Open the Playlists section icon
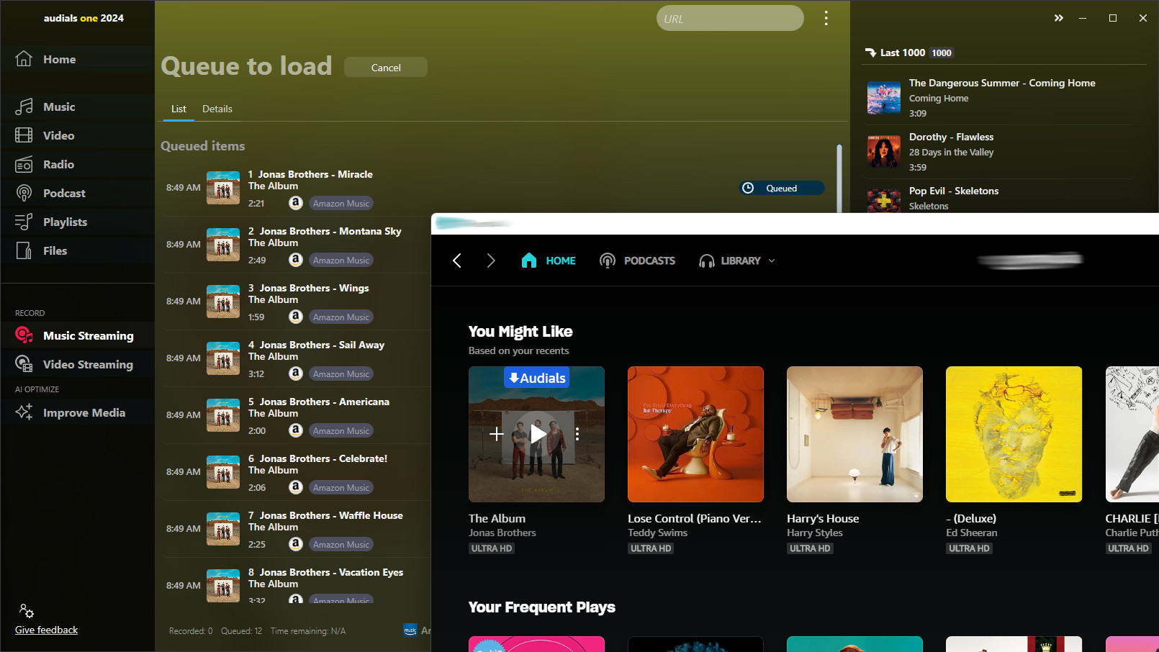 tap(24, 222)
